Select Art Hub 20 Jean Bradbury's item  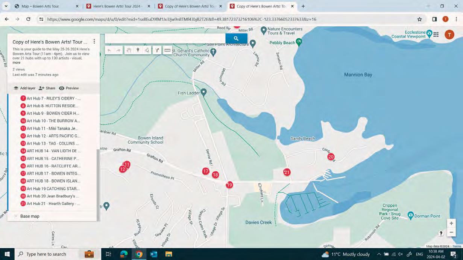pyautogui.click(x=50, y=196)
